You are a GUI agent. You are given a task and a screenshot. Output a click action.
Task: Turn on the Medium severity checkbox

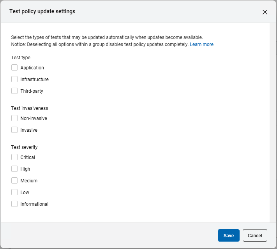click(14, 181)
